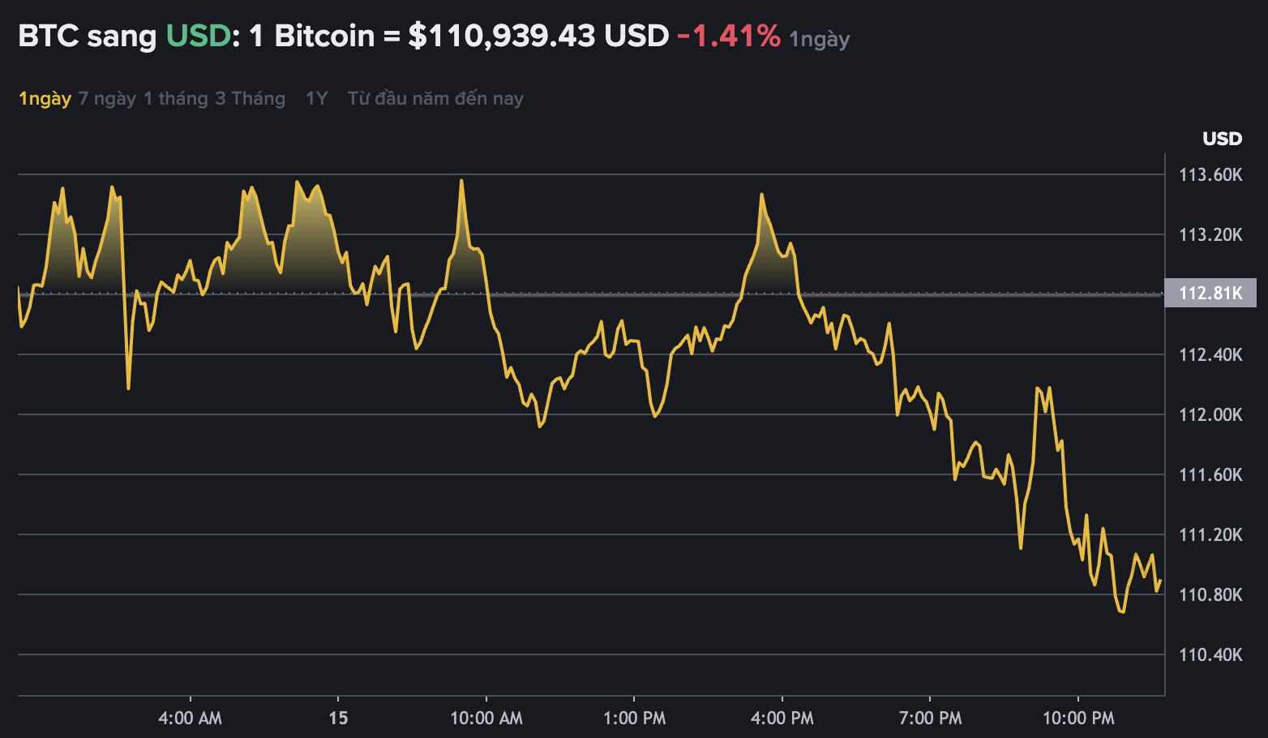The image size is (1268, 738).
Task: Click the 7:00 PM time axis label
Action: pyautogui.click(x=930, y=719)
